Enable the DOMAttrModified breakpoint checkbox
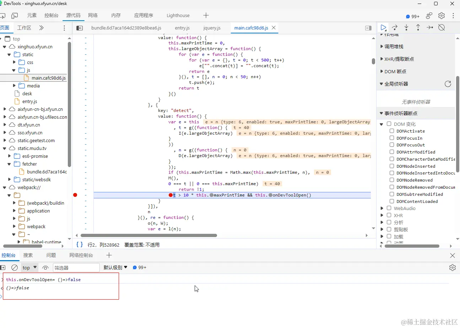This screenshot has width=460, height=328. [392, 152]
